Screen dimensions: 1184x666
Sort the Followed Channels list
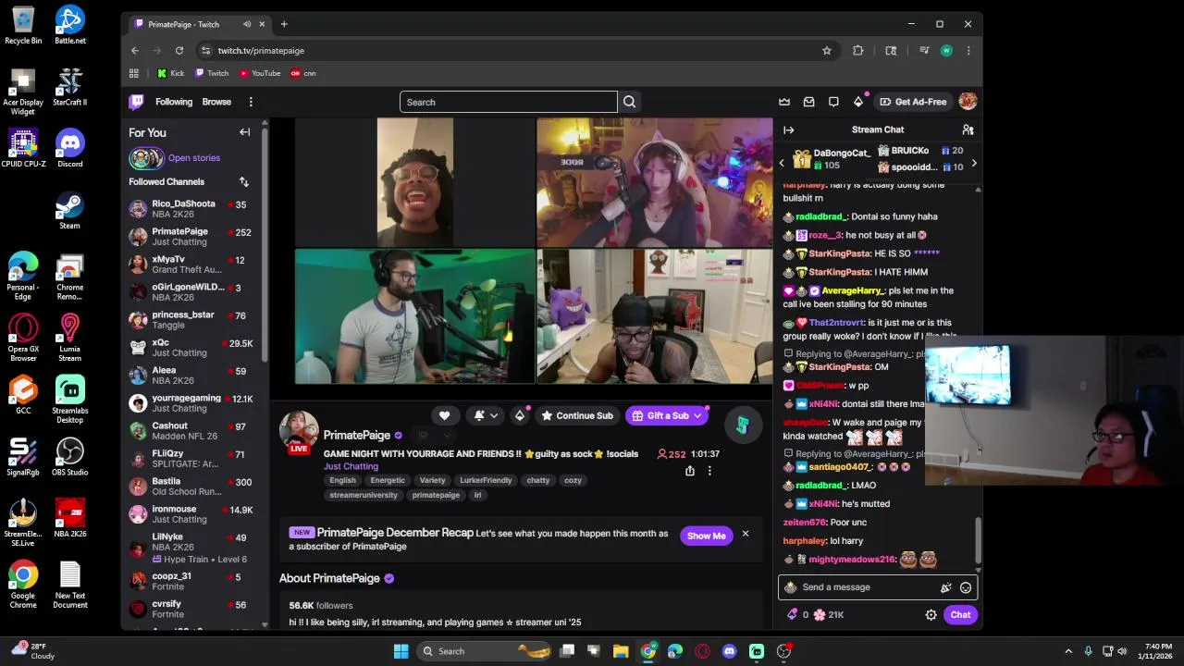click(243, 182)
